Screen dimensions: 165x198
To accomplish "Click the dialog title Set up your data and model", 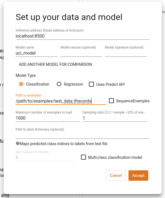I will coord(69,17).
